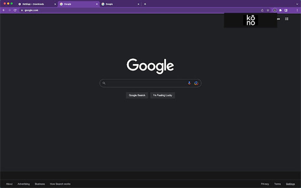This screenshot has height=188, width=301.
Task: View site information via the lock icon
Action: coord(22,10)
